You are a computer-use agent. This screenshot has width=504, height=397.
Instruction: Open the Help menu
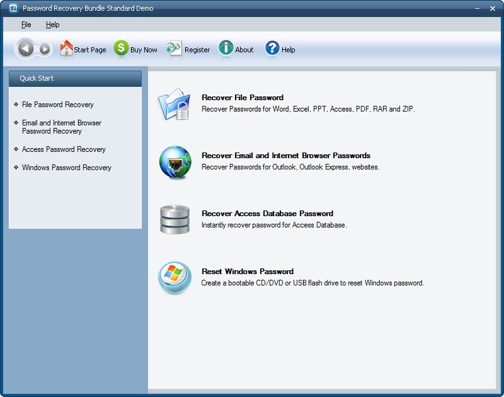(53, 24)
